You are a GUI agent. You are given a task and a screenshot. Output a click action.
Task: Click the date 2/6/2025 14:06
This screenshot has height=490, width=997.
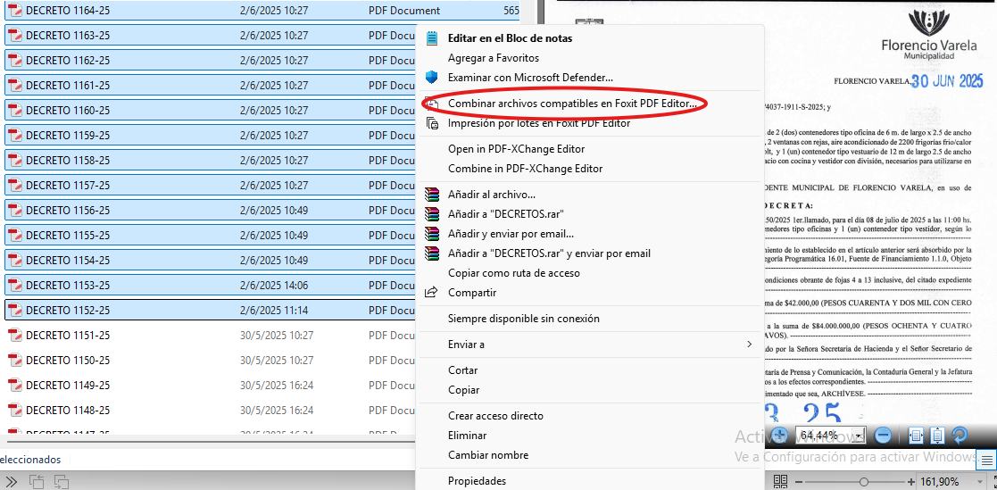point(274,286)
